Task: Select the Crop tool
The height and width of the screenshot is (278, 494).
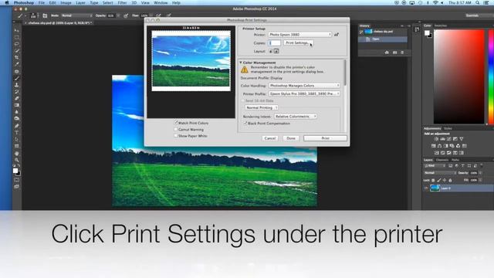Action: point(17,57)
